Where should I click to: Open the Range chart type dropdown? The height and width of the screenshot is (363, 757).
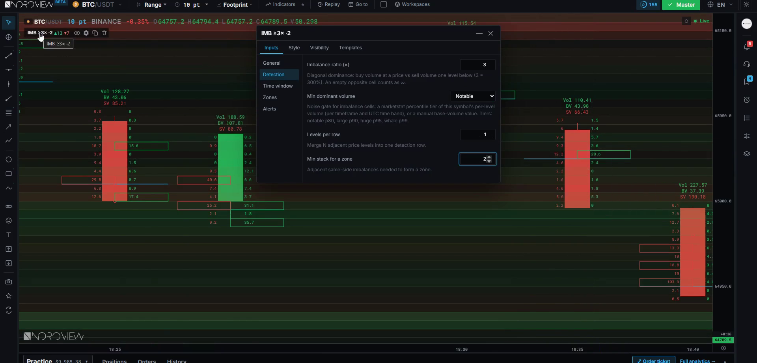(x=151, y=5)
